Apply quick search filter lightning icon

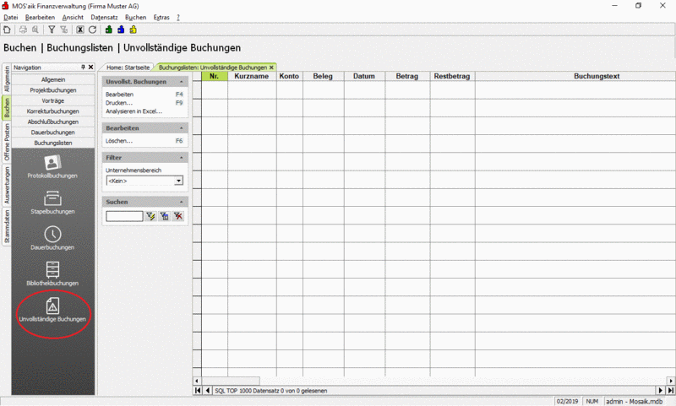150,216
